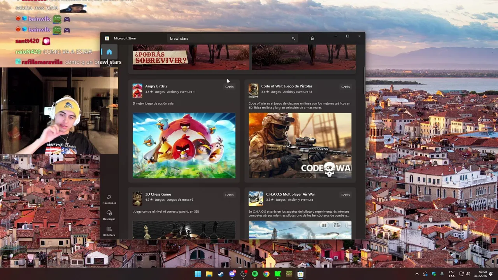The height and width of the screenshot is (280, 498).
Task: Open the 3D Chess Game title
Action: click(x=158, y=194)
